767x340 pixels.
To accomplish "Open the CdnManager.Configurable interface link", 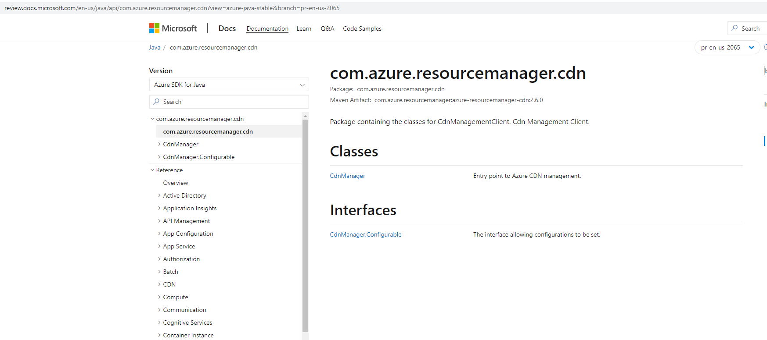I will [366, 234].
